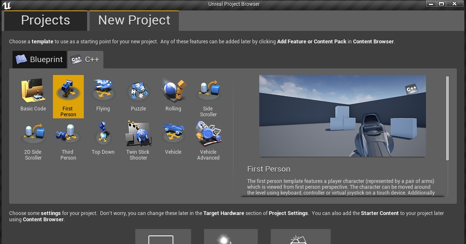Open the graphics quality dropdown with sparkle icon
The height and width of the screenshot is (244, 466).
tap(231, 237)
